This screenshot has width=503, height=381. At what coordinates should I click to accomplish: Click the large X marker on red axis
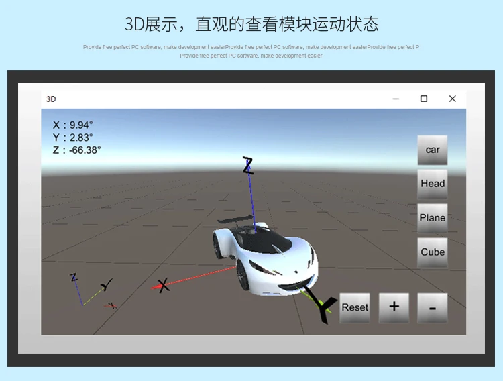163,285
